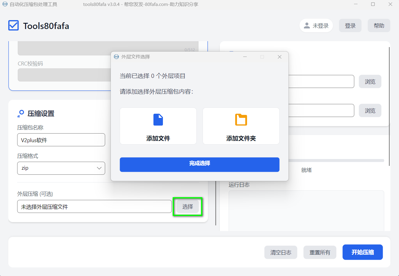Minimize the 外层文件选择 dialog
Viewport: 399px width, 276px height.
[x=245, y=57]
